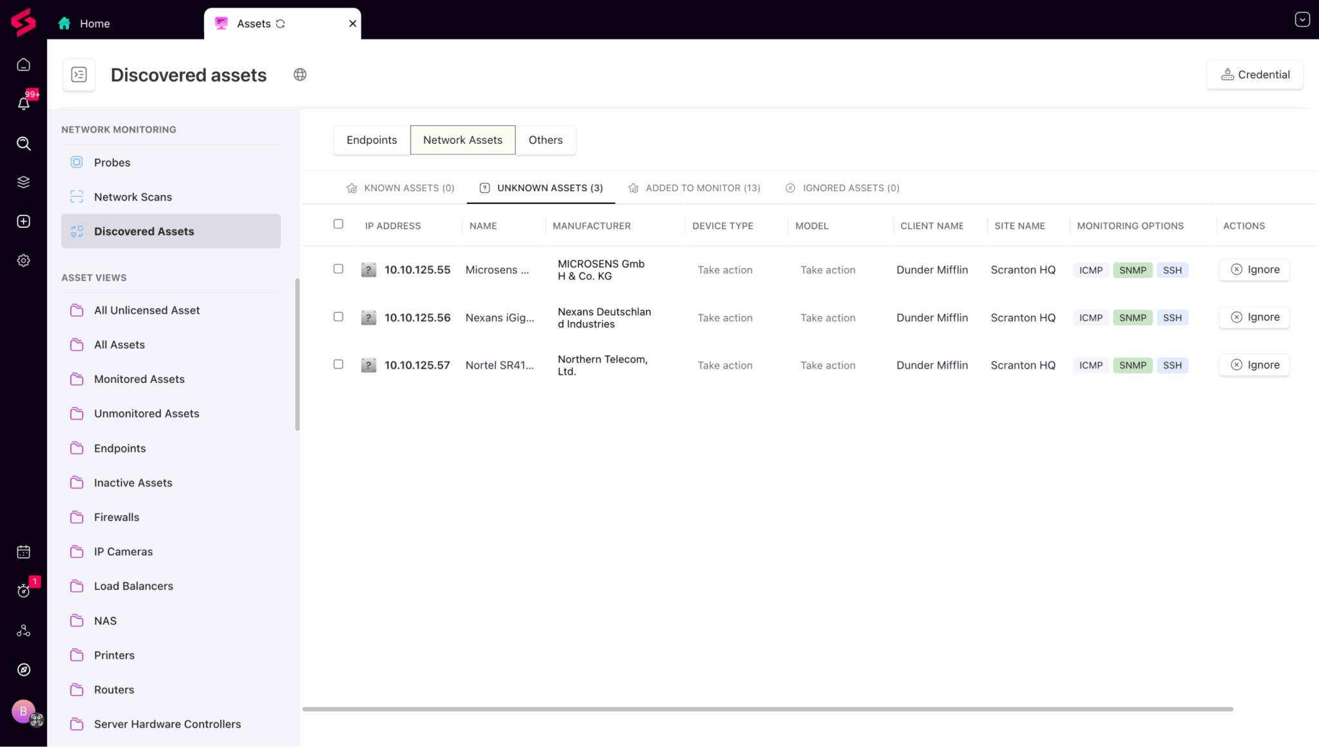This screenshot has width=1319, height=747.
Task: Open the stacked layers icon in rail
Action: point(24,182)
